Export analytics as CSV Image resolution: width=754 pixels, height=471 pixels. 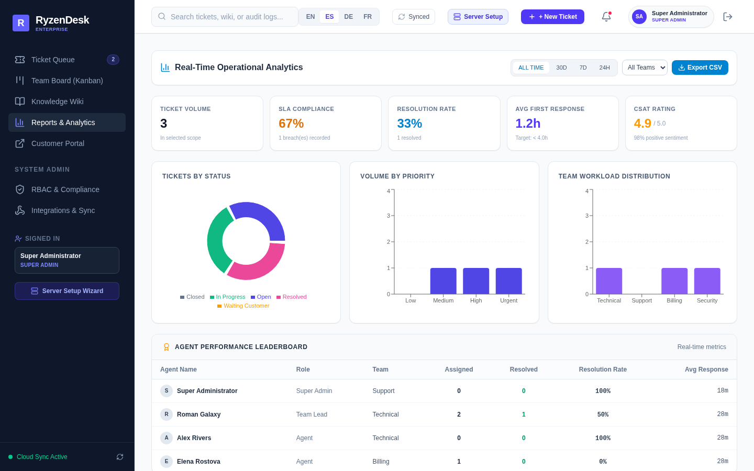(x=700, y=68)
